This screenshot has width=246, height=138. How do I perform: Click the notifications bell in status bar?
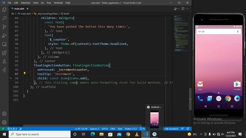point(188,129)
